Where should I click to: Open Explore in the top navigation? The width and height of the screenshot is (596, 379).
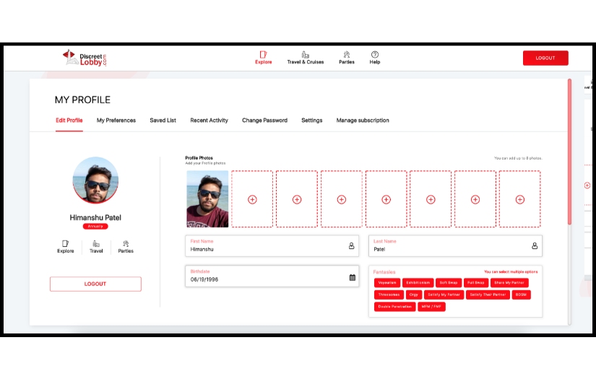point(264,58)
